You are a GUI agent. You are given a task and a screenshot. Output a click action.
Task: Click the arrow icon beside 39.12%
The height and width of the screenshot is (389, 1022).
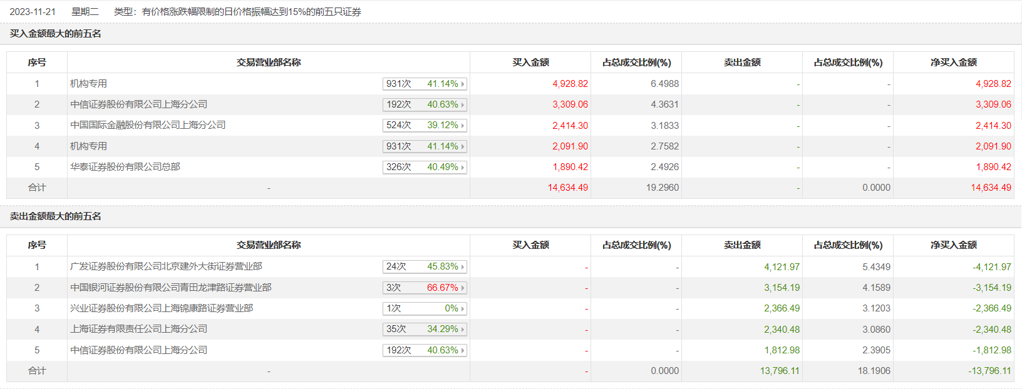pos(463,126)
